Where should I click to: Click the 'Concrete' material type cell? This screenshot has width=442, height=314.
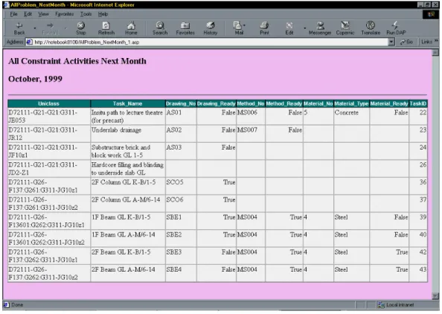point(351,116)
